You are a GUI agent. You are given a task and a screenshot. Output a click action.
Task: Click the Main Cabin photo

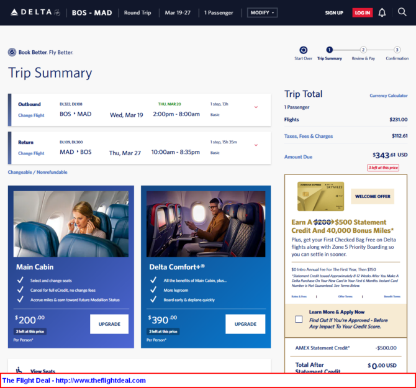[x=71, y=224]
